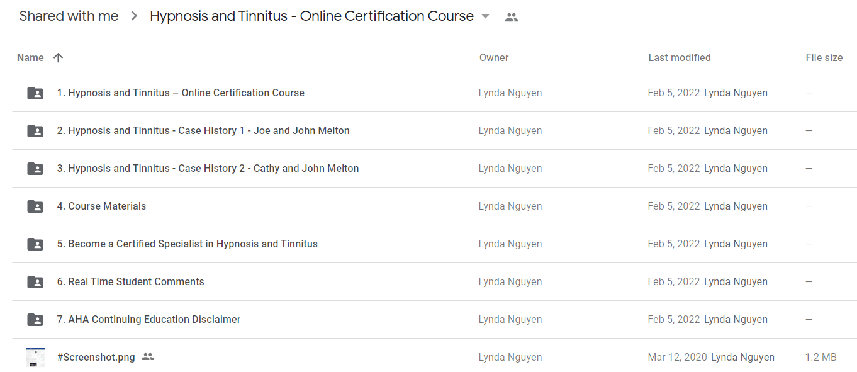Click the #Screenshot.png thumbnail preview

point(35,357)
